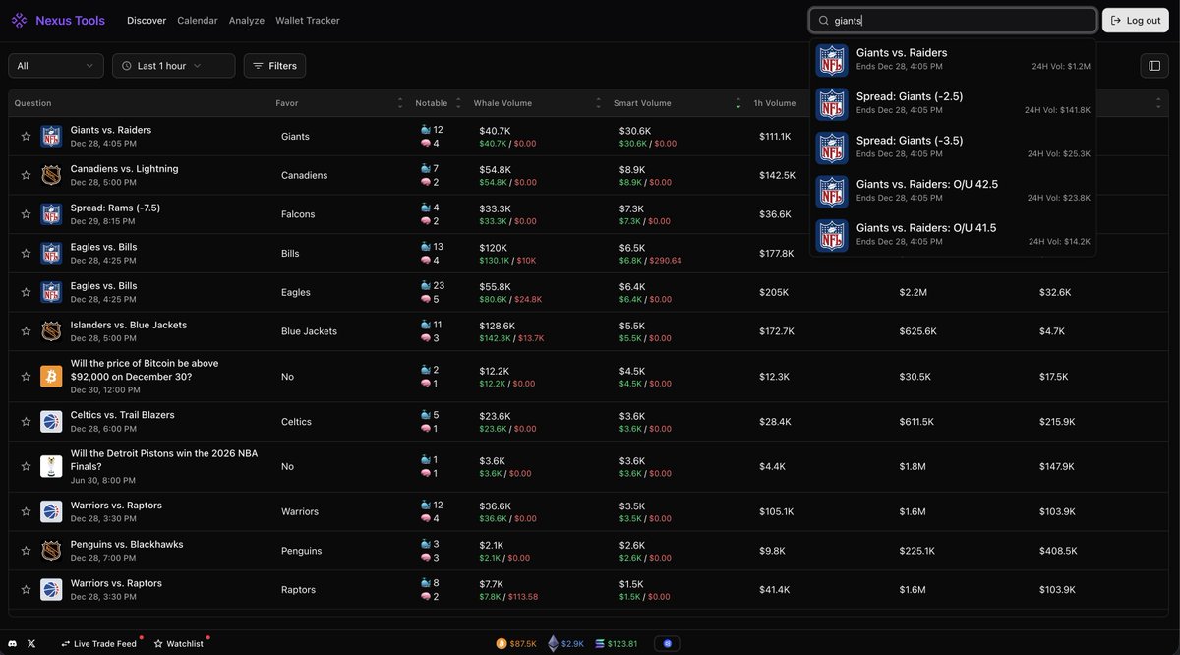This screenshot has width=1180, height=655.
Task: Open the Live Trade Feed
Action: point(99,644)
